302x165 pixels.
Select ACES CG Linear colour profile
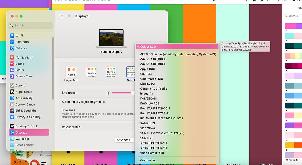[x=178, y=54]
